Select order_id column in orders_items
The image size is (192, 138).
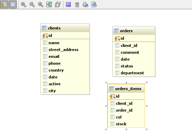pos(126,110)
